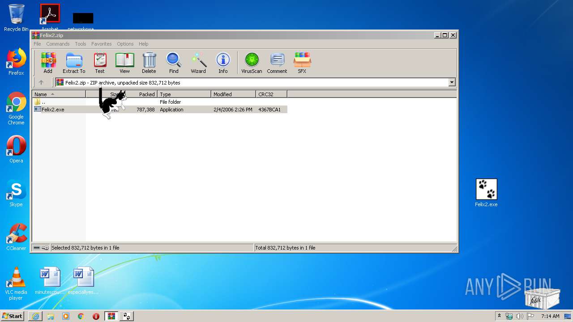The height and width of the screenshot is (322, 573).
Task: Sort by the Name column header
Action: [59, 94]
